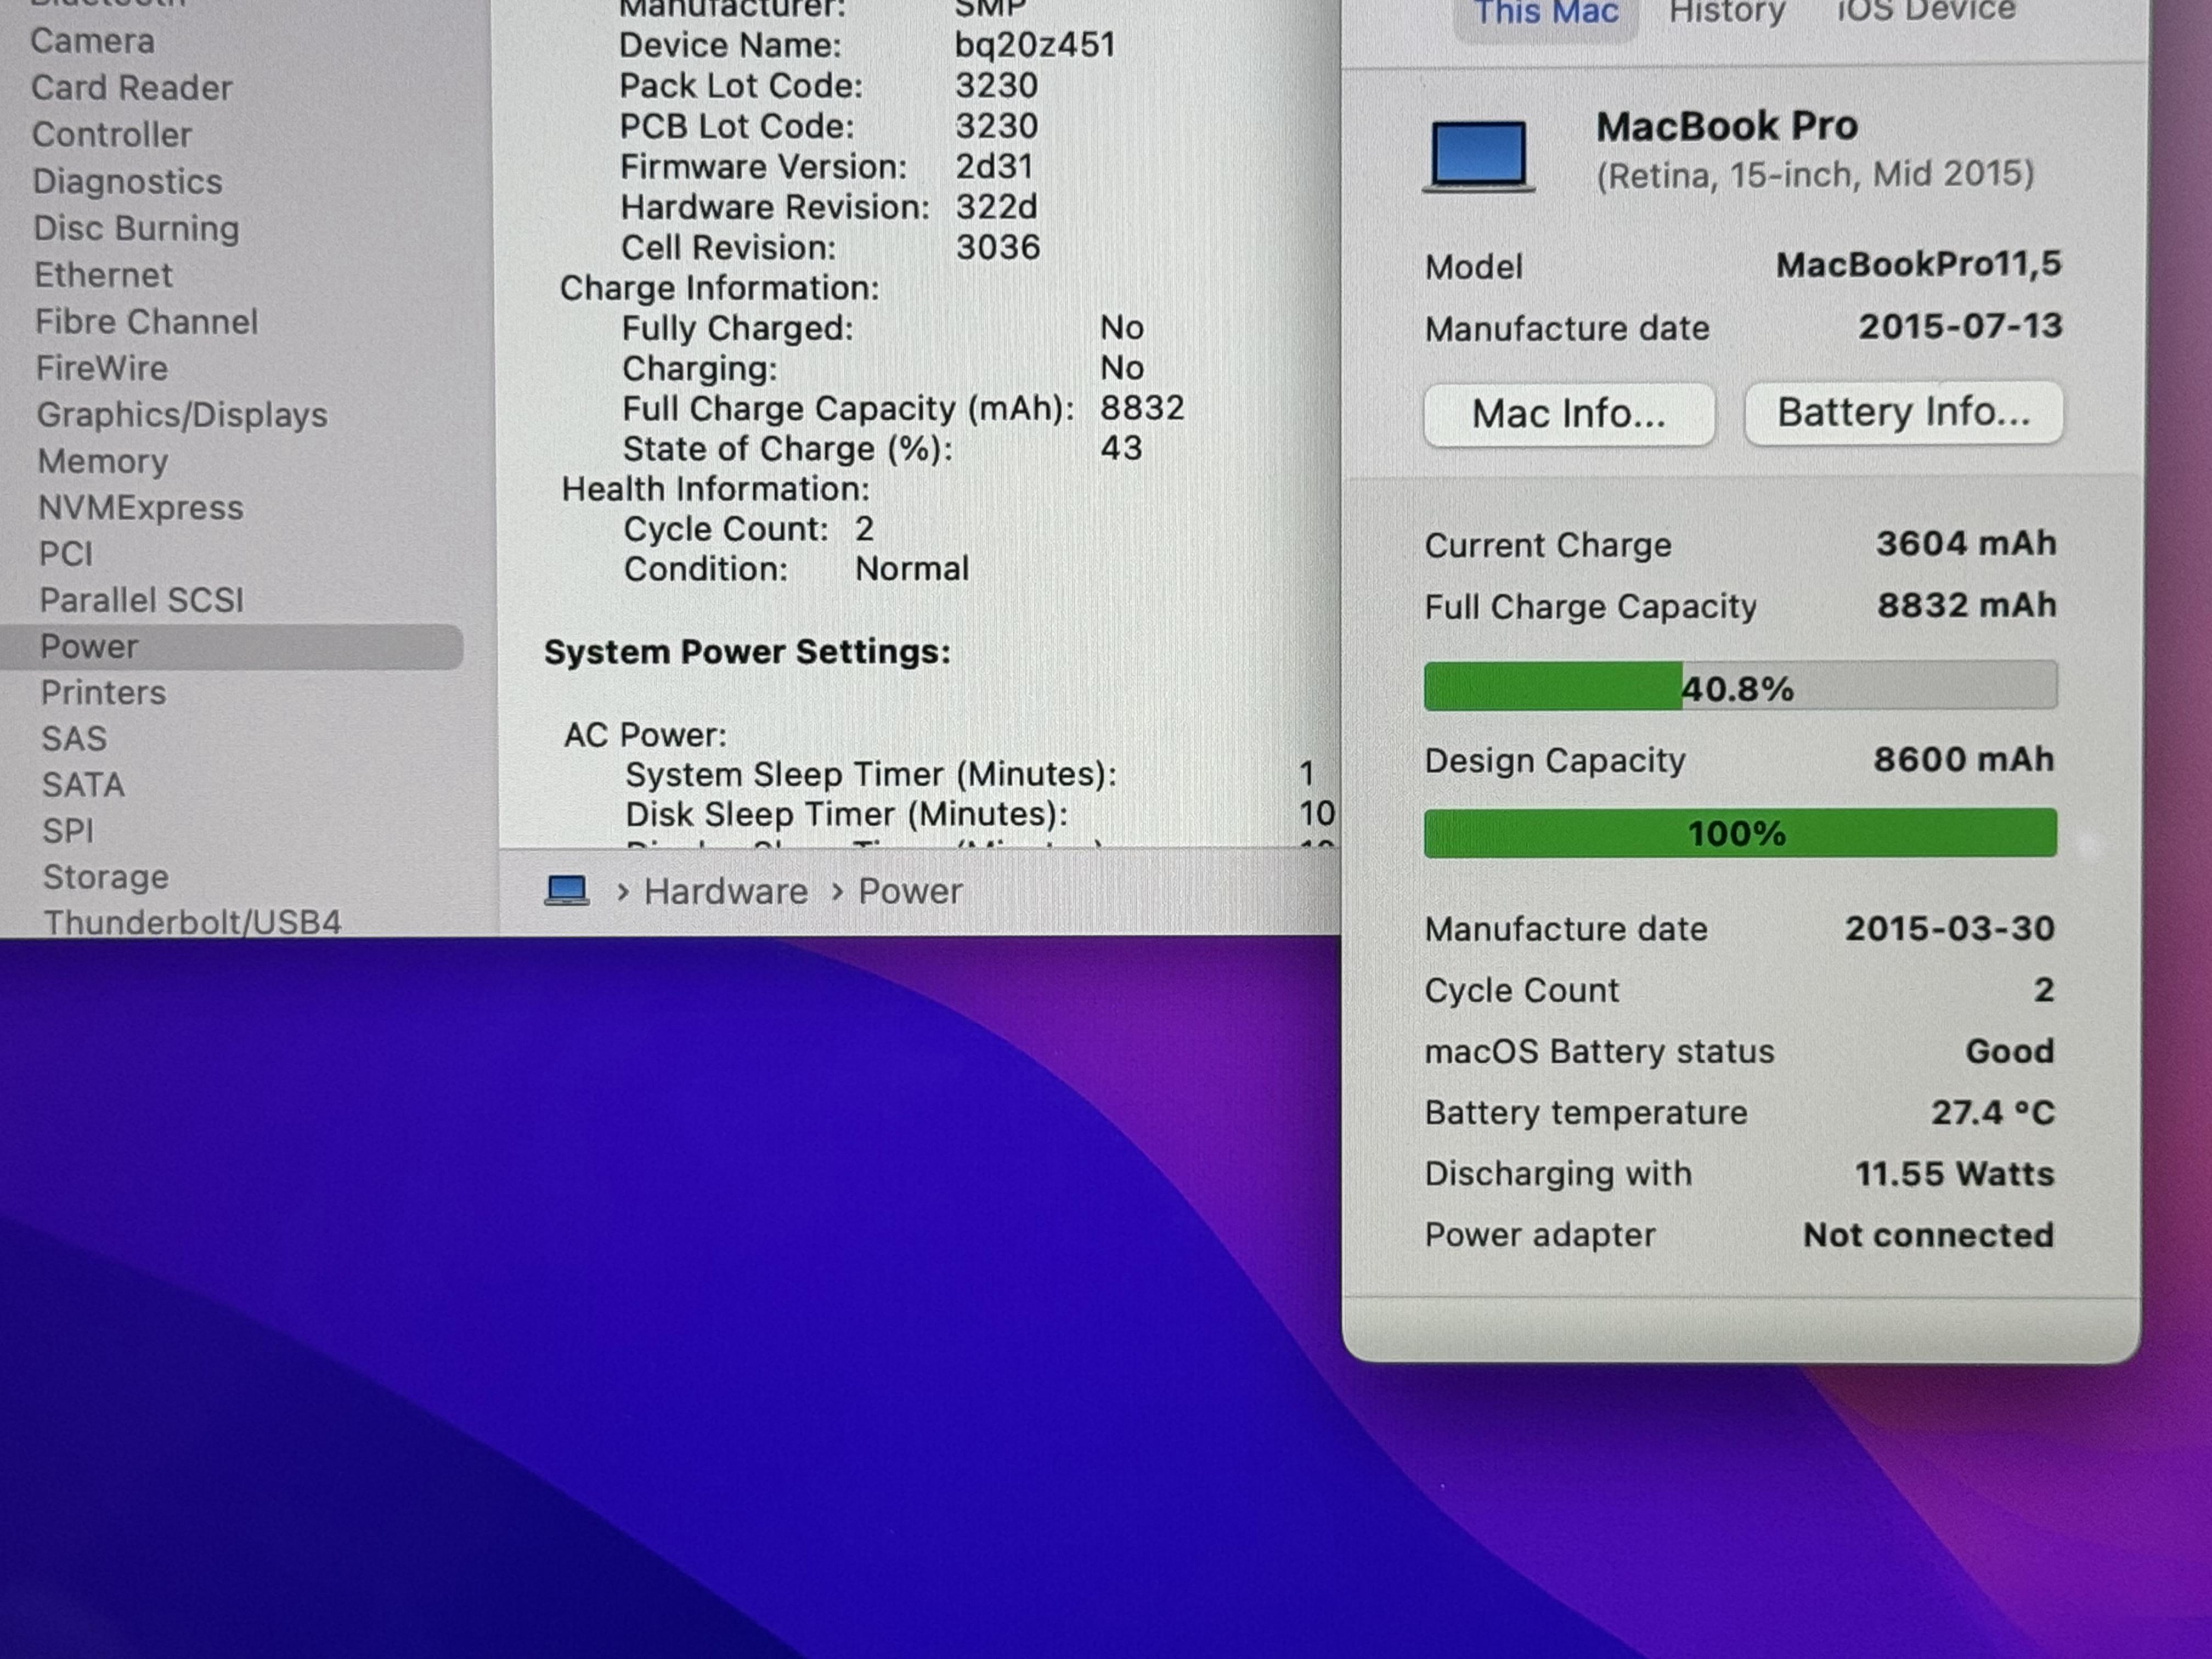Image resolution: width=2212 pixels, height=1659 pixels.
Task: Select Ethernet in the sidebar
Action: (103, 275)
